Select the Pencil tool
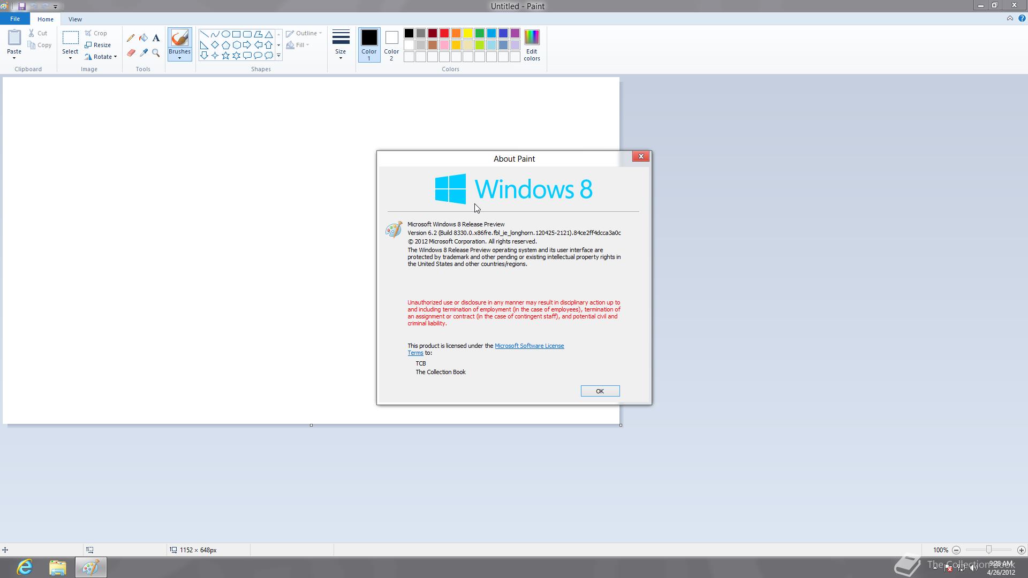The width and height of the screenshot is (1028, 578). click(x=131, y=38)
